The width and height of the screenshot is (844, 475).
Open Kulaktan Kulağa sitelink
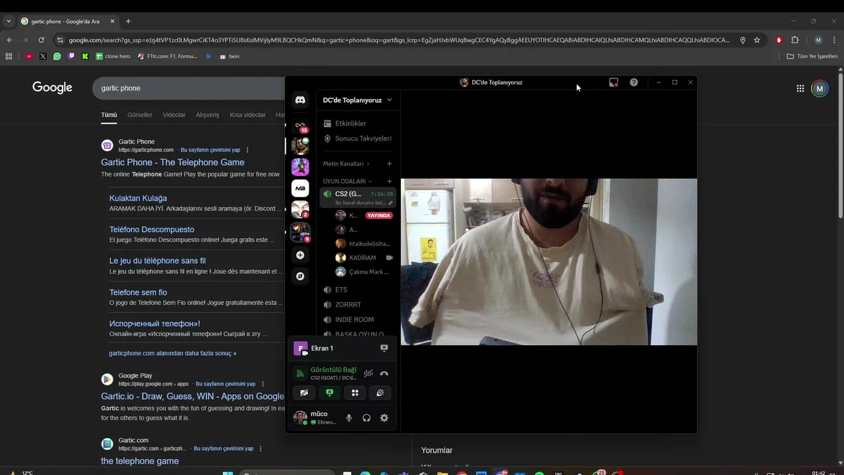click(138, 198)
